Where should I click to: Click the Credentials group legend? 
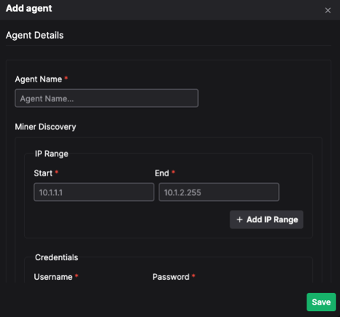coord(57,257)
